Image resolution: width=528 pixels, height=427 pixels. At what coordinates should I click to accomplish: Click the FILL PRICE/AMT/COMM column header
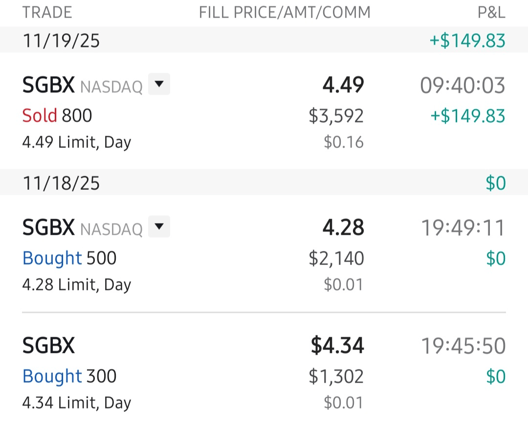[285, 13]
